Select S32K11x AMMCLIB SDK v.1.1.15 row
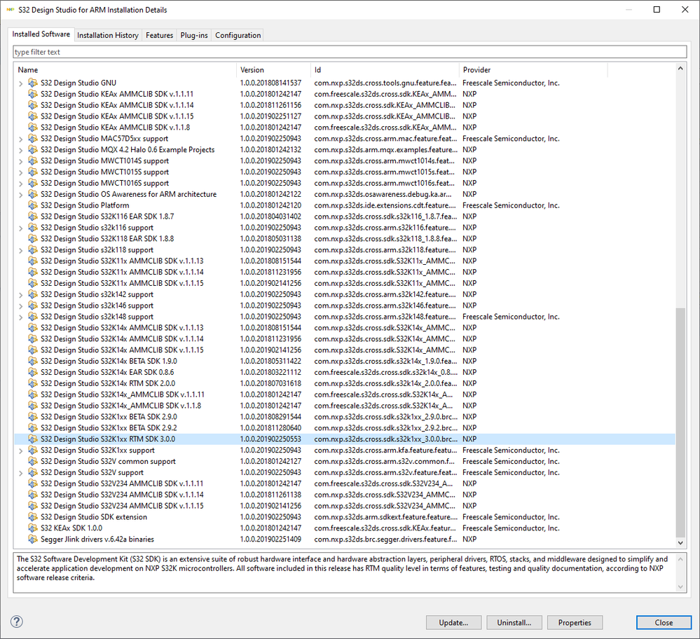This screenshot has width=700, height=639. pyautogui.click(x=345, y=283)
